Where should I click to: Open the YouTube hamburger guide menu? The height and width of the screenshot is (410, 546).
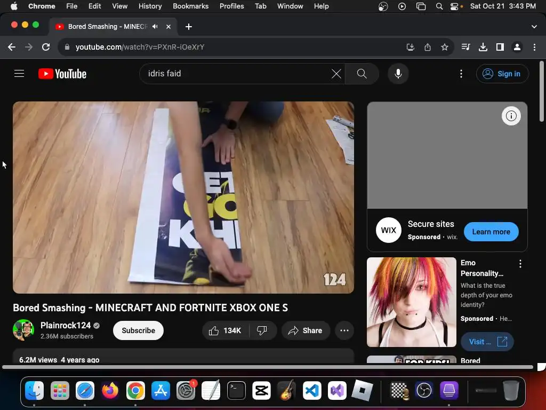point(19,74)
